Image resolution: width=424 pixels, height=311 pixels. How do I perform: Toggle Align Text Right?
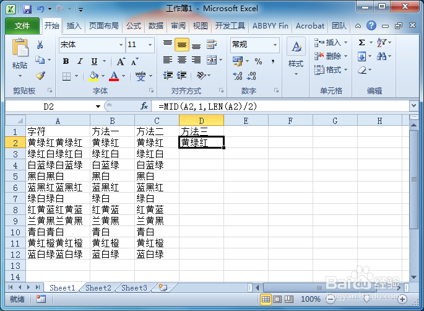pos(196,60)
